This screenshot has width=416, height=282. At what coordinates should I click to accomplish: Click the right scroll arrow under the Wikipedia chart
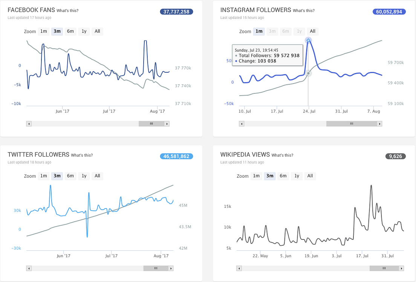[402, 268]
